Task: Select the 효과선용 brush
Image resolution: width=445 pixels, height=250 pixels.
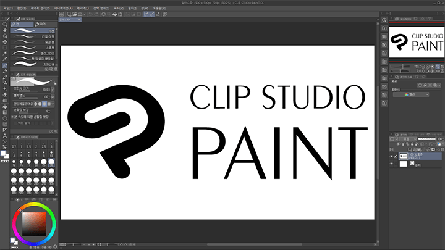Action: 33,64
